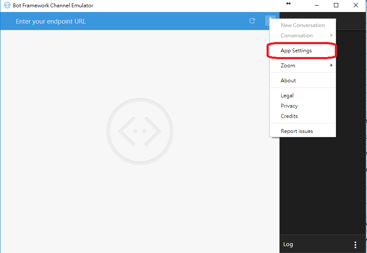The width and height of the screenshot is (367, 253).
Task: Select Privacy menu item
Action: coord(303,105)
